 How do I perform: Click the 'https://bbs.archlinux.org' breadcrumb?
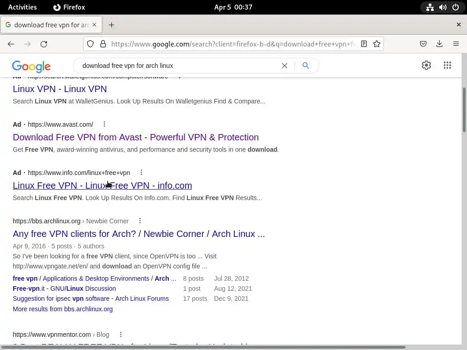(47, 221)
